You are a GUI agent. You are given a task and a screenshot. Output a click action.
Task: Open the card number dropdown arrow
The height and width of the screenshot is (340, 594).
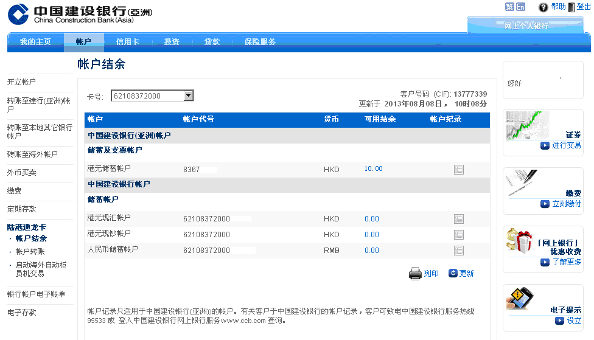pyautogui.click(x=188, y=95)
